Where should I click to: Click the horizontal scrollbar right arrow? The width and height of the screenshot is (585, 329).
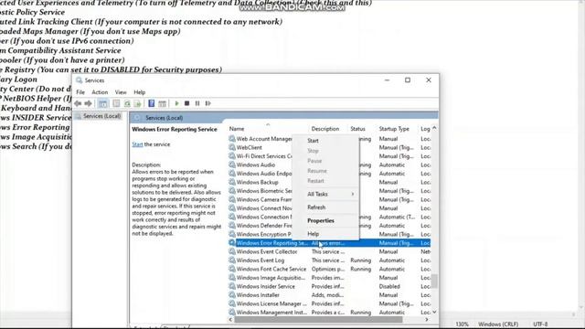(x=427, y=320)
